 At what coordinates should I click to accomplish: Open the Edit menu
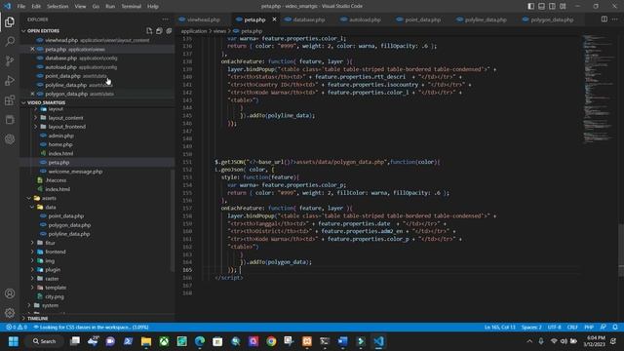[x=36, y=7]
